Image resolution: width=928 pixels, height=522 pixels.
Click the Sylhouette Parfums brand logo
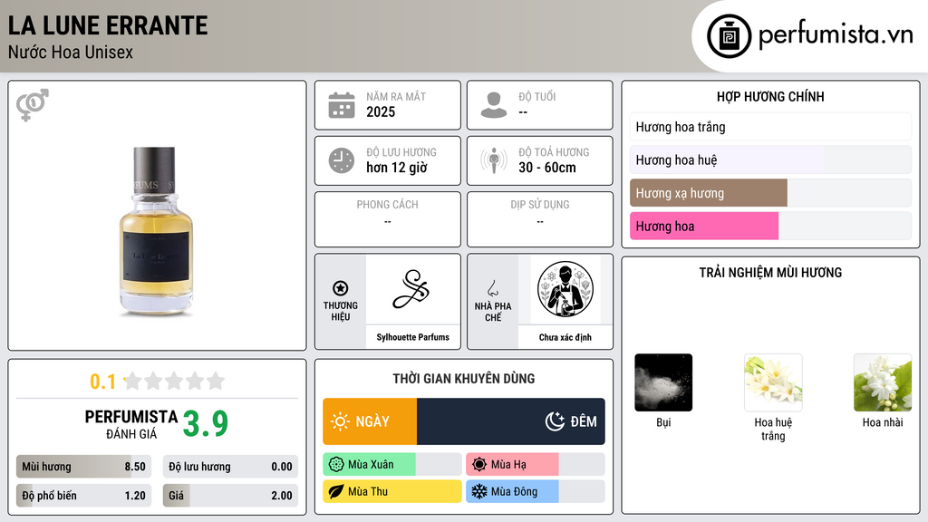[x=411, y=289]
